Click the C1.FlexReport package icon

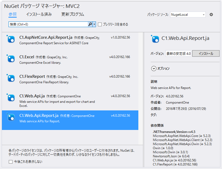pos(11,78)
